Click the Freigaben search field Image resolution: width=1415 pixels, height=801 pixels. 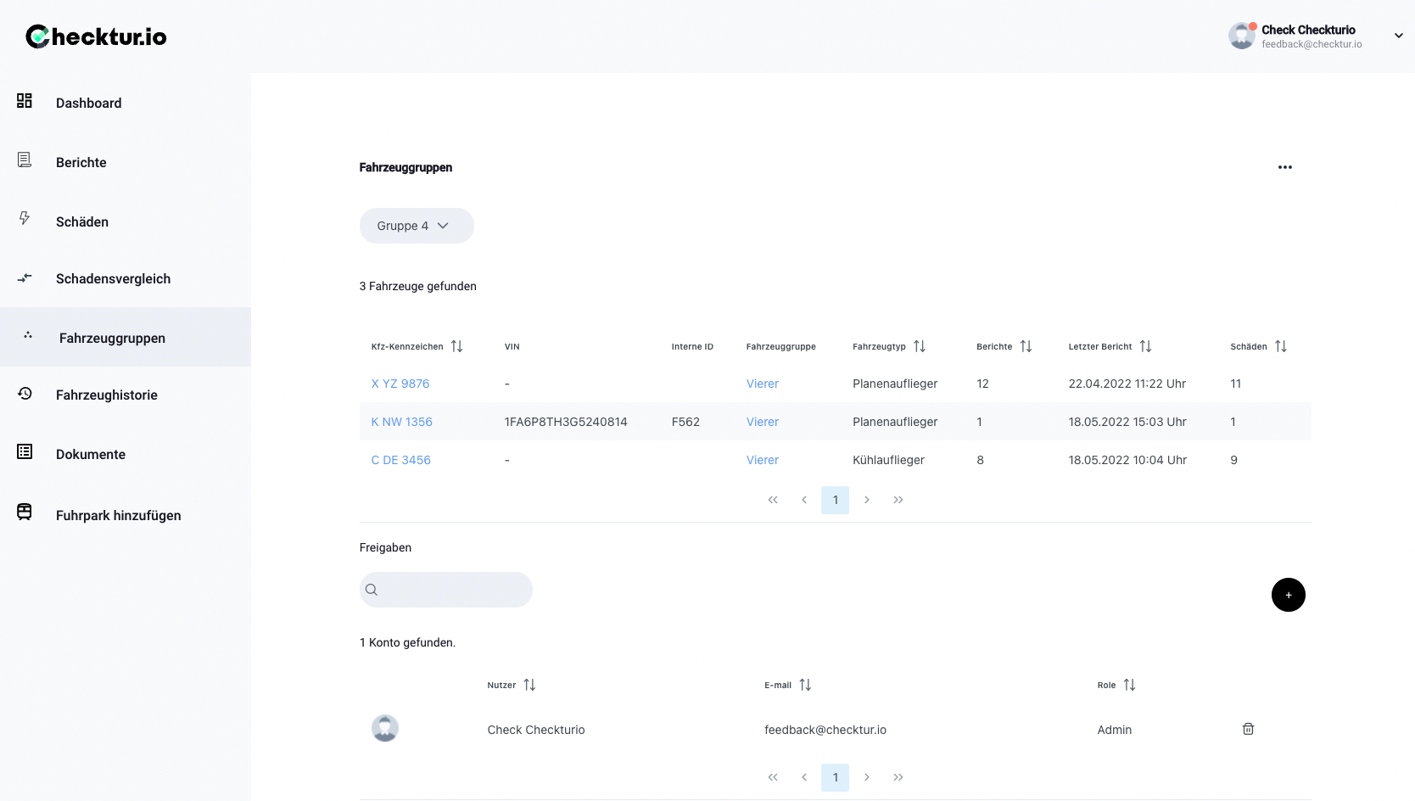coord(455,590)
